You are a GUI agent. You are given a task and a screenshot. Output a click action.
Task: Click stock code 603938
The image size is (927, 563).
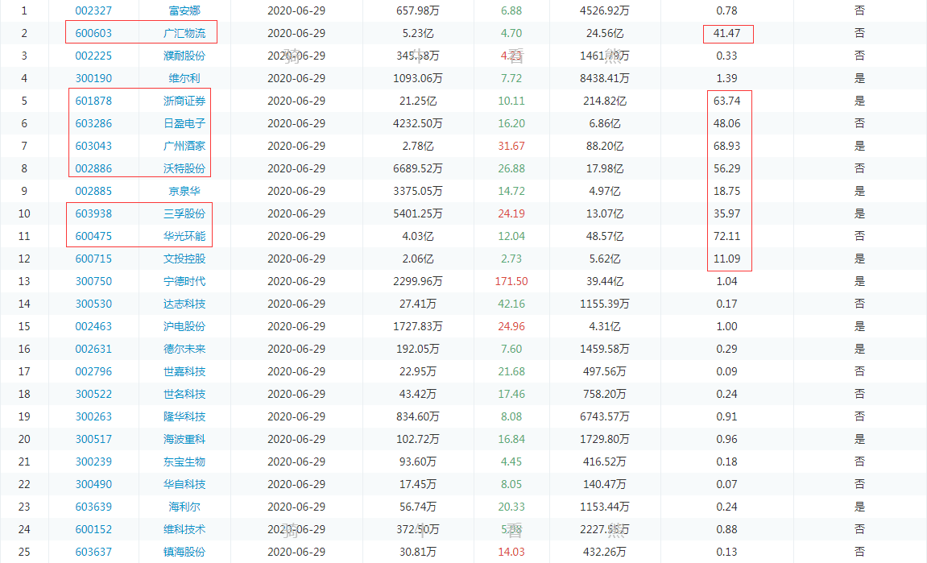tap(93, 213)
